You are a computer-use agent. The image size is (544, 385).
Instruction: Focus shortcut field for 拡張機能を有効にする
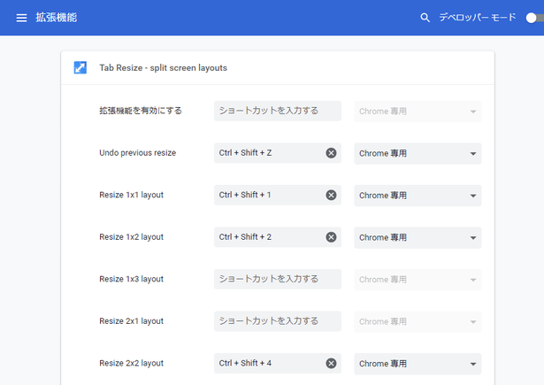pos(278,111)
